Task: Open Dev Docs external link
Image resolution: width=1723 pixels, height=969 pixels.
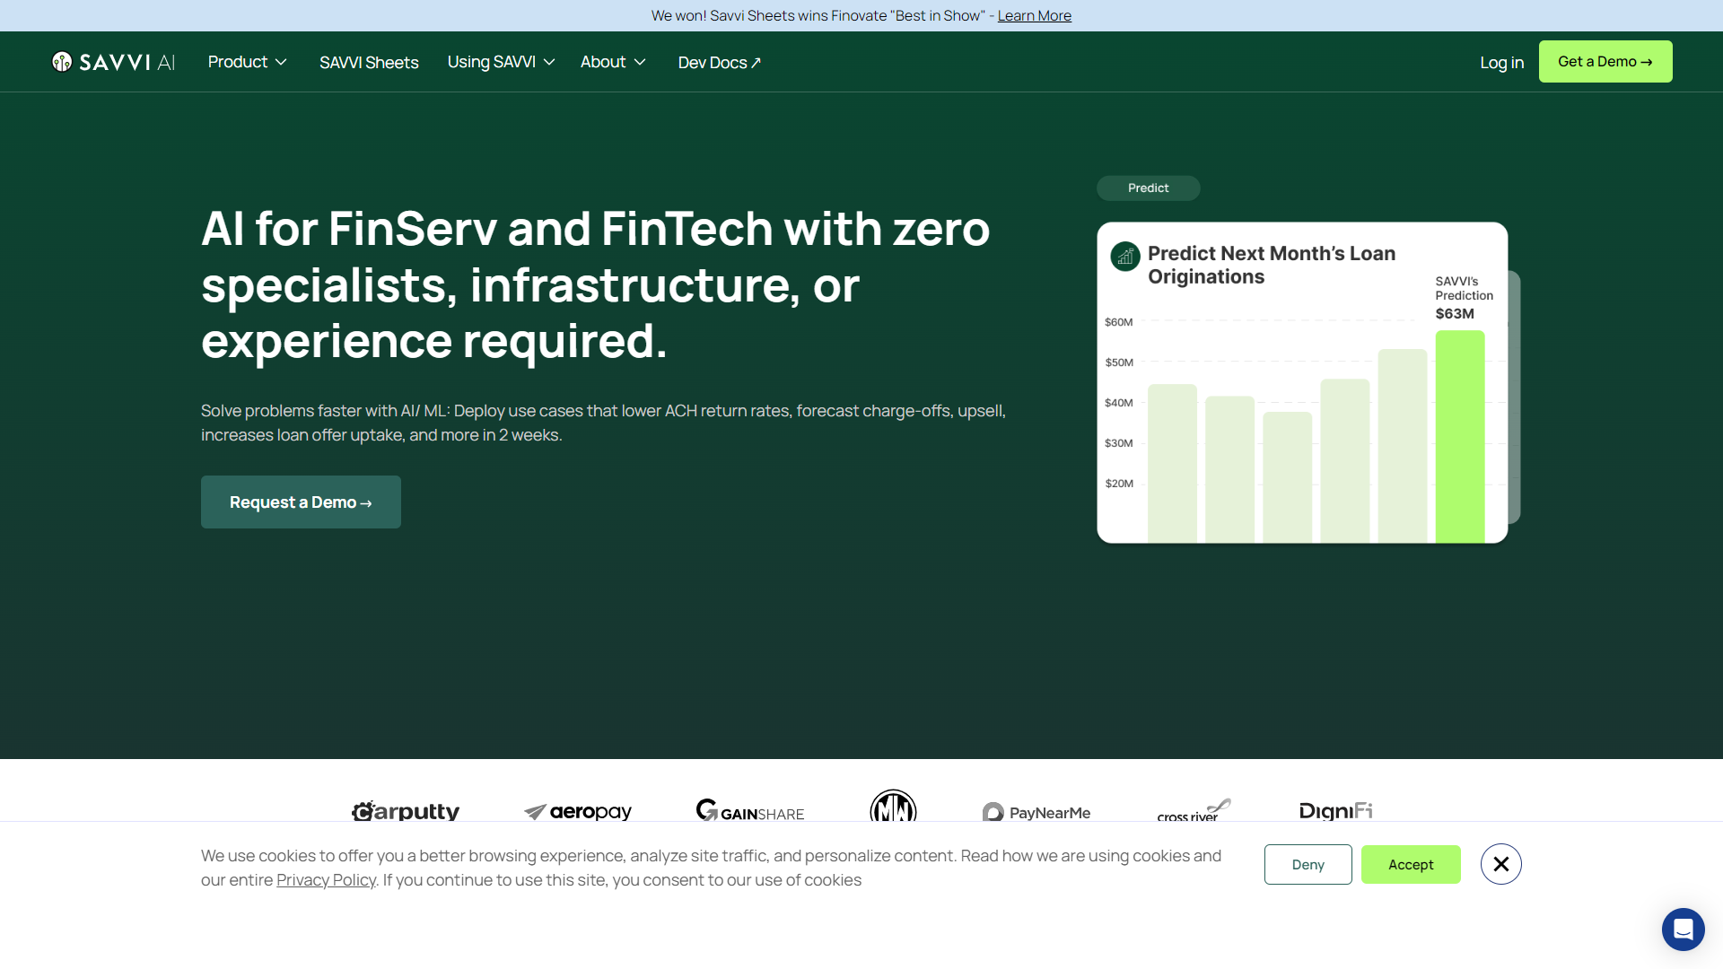Action: [718, 62]
